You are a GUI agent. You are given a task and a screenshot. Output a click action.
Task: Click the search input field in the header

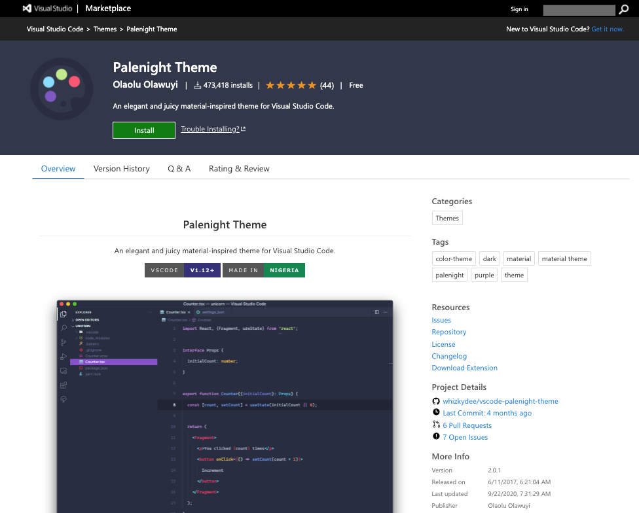coord(579,9)
